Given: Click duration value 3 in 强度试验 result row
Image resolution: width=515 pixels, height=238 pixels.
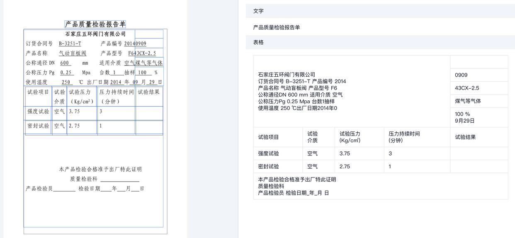Looking at the screenshot, I should point(417,153).
